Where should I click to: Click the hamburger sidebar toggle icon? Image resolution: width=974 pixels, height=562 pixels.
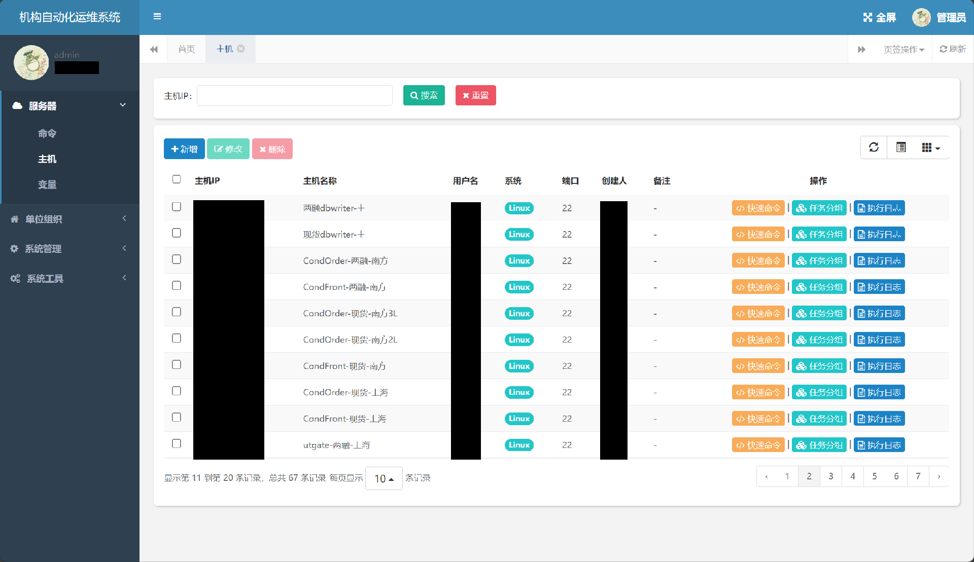tap(157, 17)
